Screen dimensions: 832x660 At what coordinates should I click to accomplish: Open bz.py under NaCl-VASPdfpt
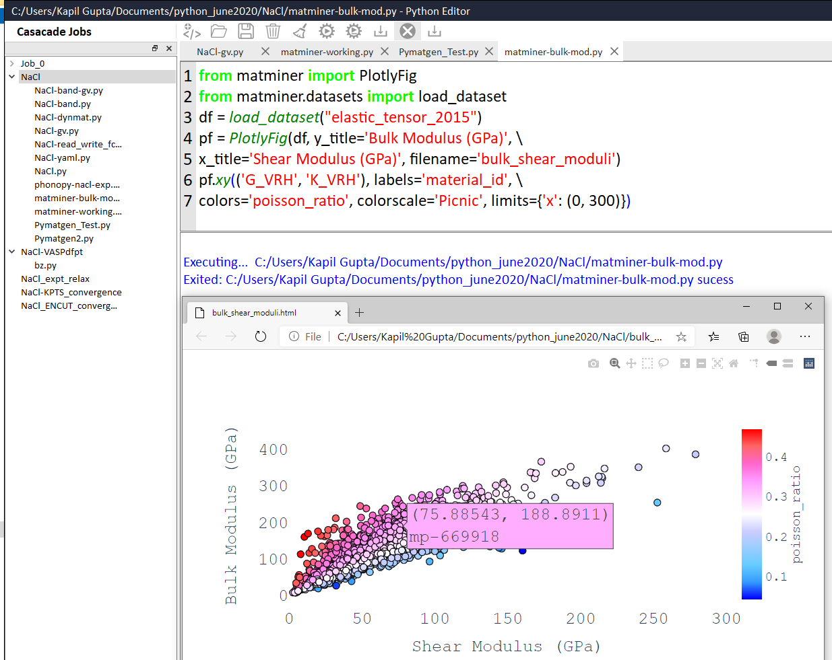point(45,266)
